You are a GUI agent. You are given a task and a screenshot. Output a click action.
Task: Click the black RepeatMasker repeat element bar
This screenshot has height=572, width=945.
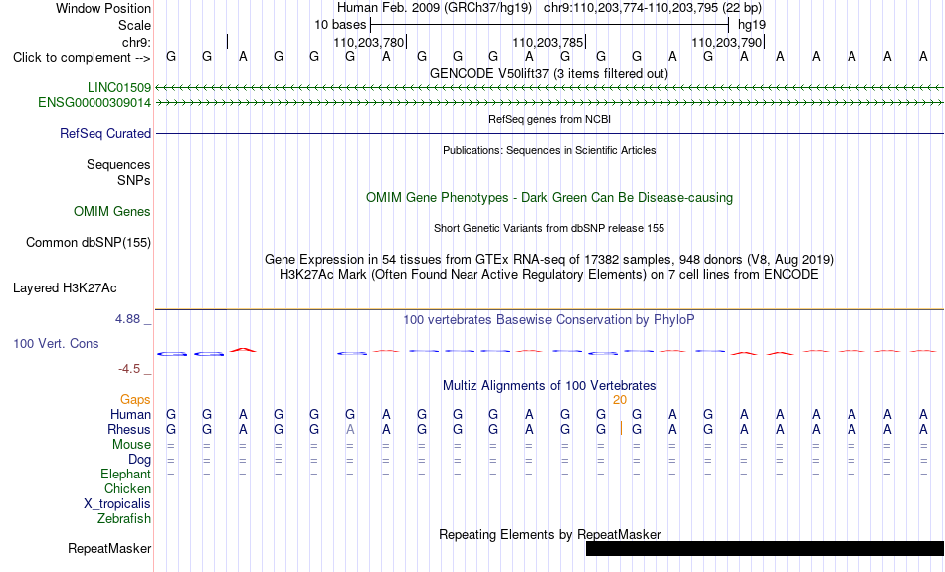click(765, 548)
